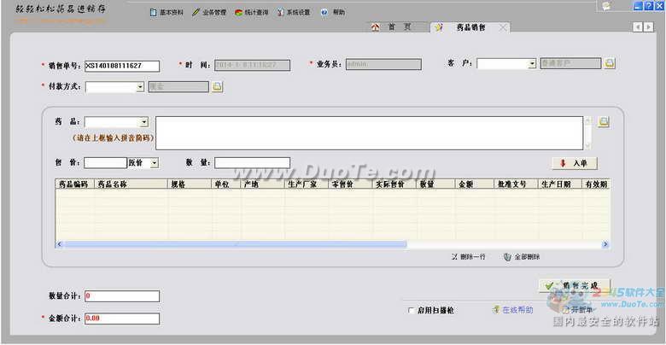This screenshot has height=345, width=666.
Task: Show previous tab with left arrow
Action: 638,27
